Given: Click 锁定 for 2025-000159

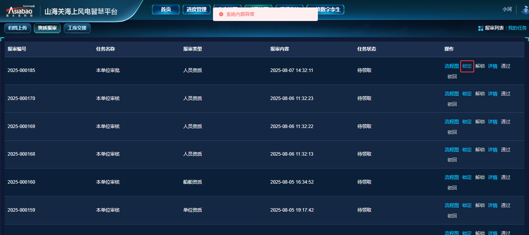Looking at the screenshot, I should tap(467, 205).
